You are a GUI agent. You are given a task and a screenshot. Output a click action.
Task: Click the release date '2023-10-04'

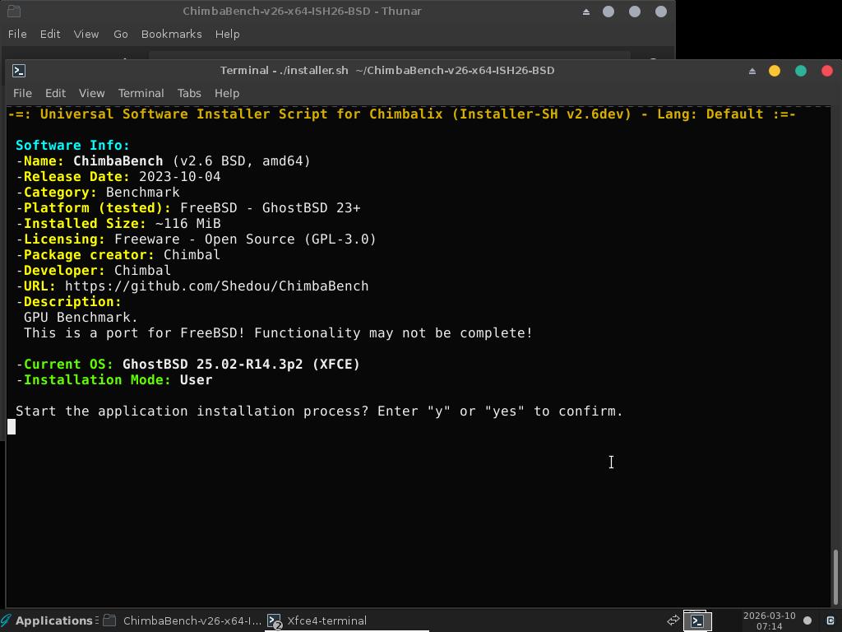pyautogui.click(x=180, y=176)
